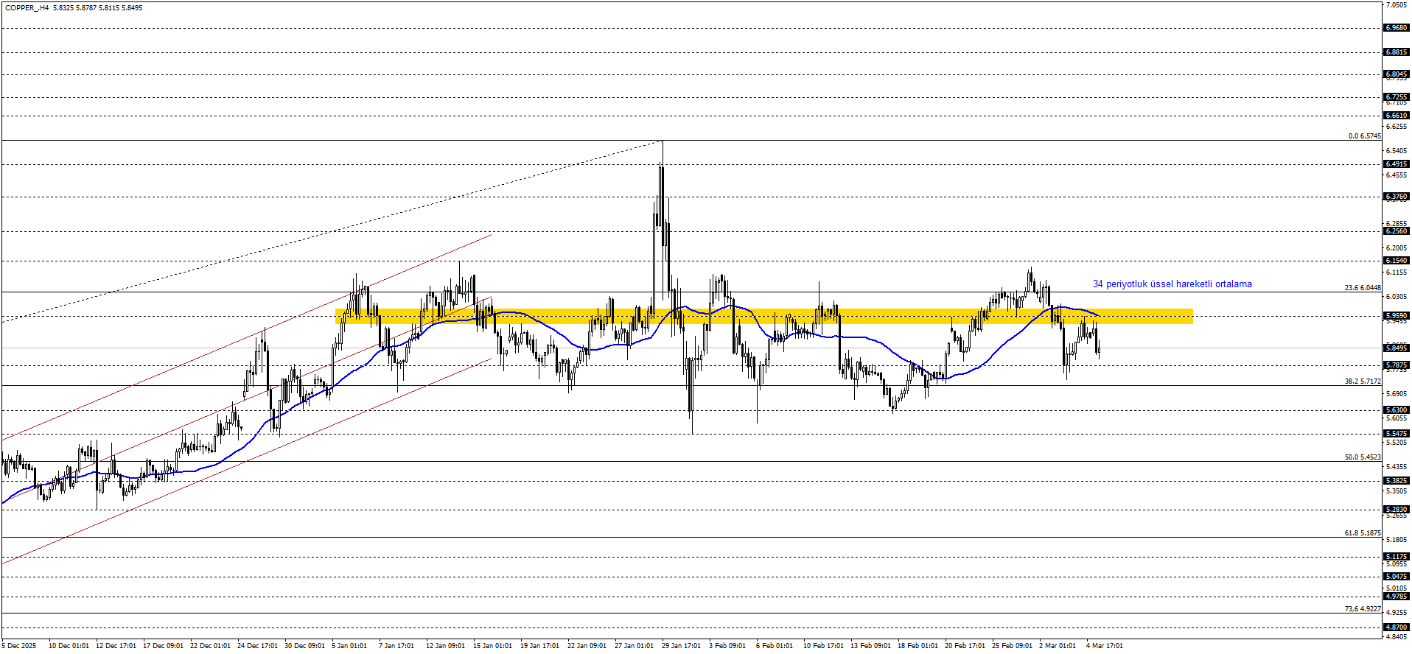Click the 0.0 6.5745 Fibonacci level label

pyautogui.click(x=1364, y=136)
